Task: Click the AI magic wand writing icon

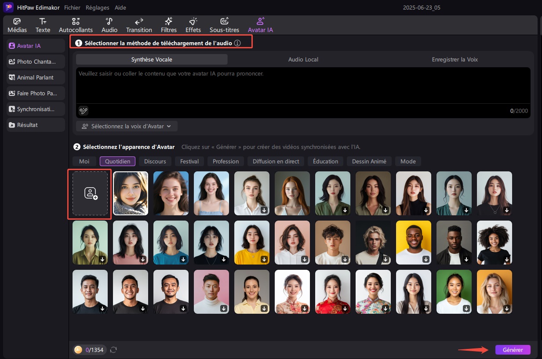Action: [x=84, y=111]
